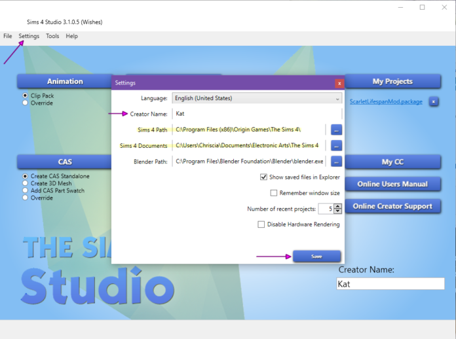Enable Disable Hardware Rendering checkbox
Screen dimensions: 456x339
tap(261, 224)
